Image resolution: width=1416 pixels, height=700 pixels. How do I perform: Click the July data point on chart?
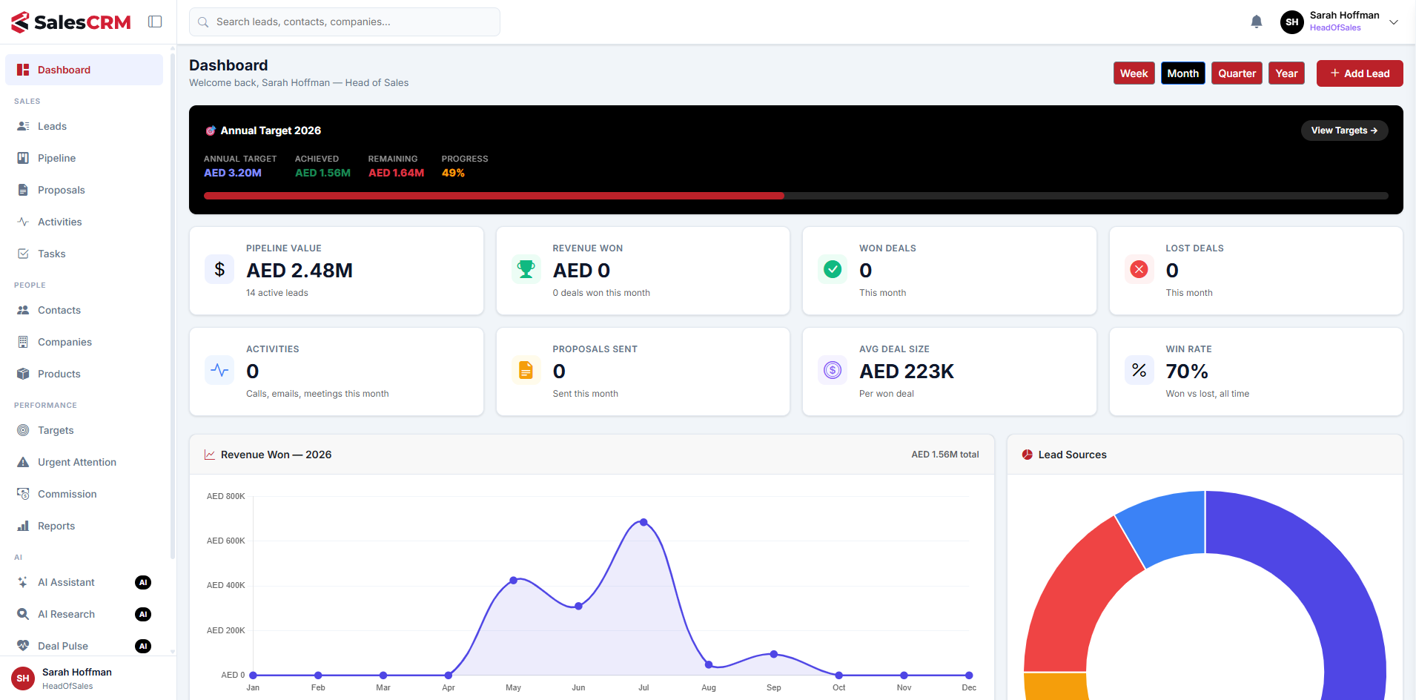pos(644,523)
